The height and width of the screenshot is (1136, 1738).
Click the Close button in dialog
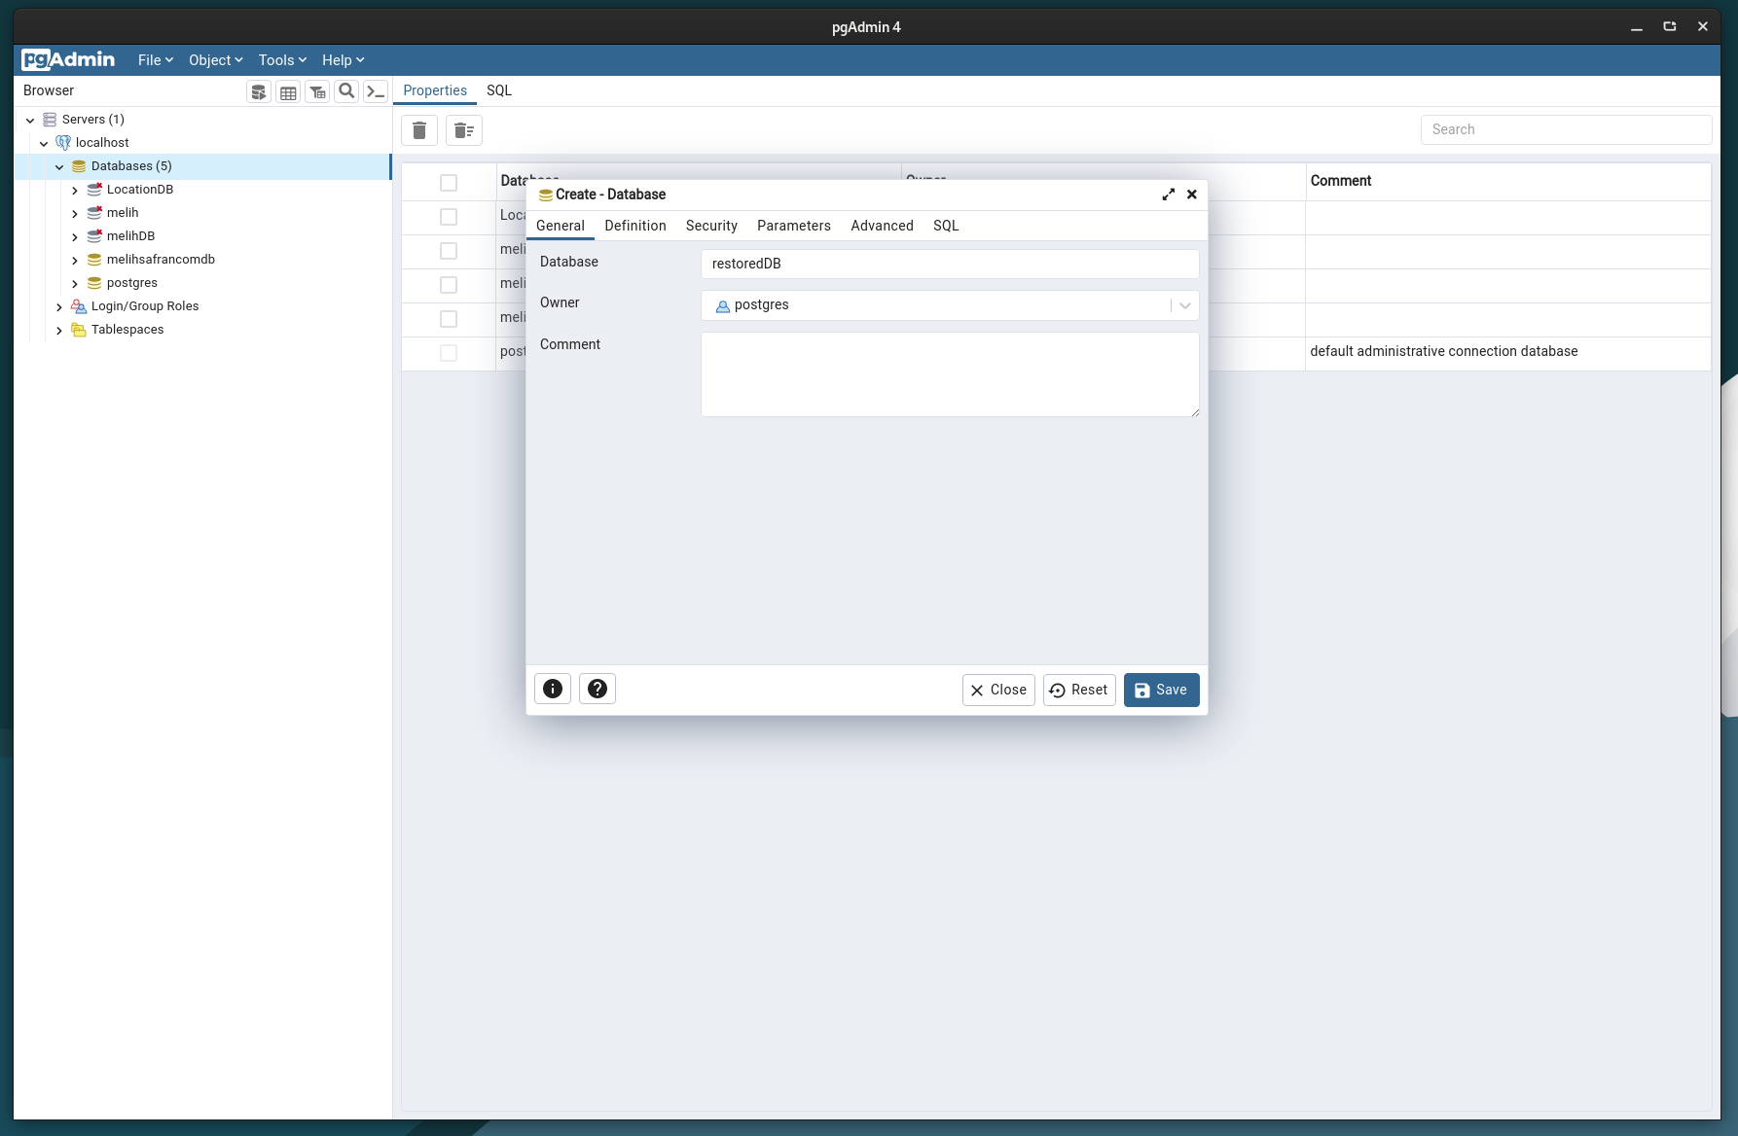pos(998,690)
